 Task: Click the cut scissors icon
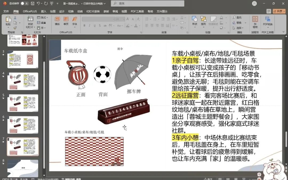click(x=15, y=18)
